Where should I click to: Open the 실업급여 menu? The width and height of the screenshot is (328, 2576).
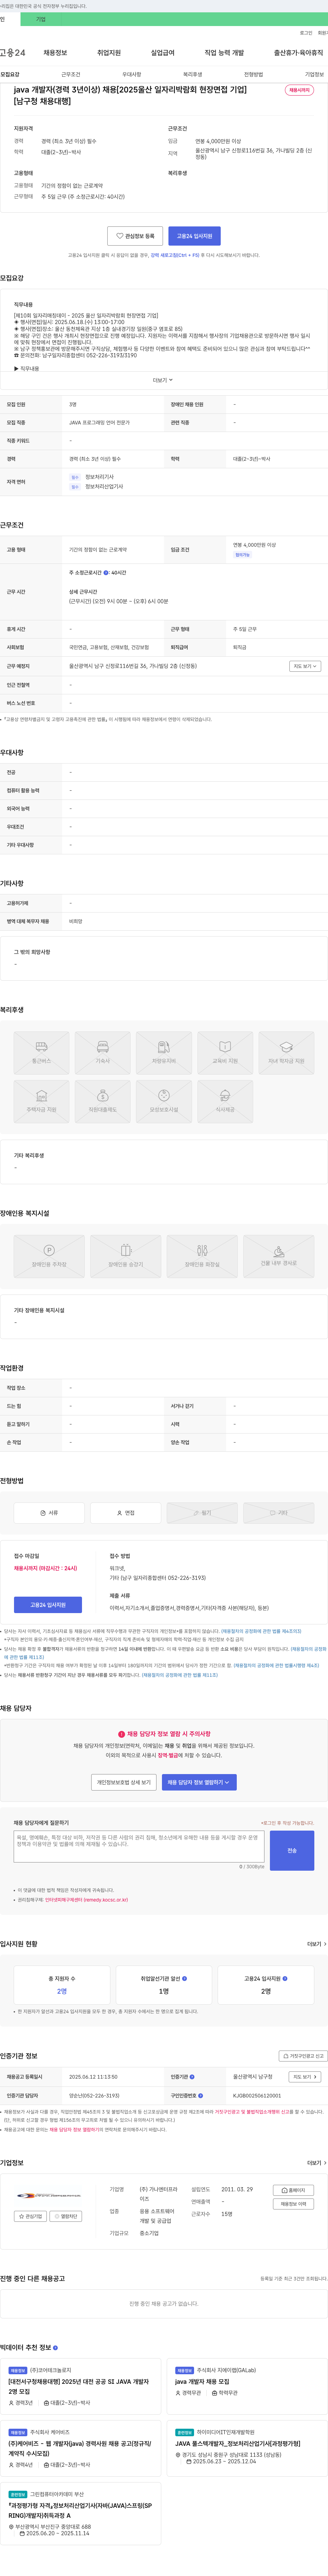163,53
